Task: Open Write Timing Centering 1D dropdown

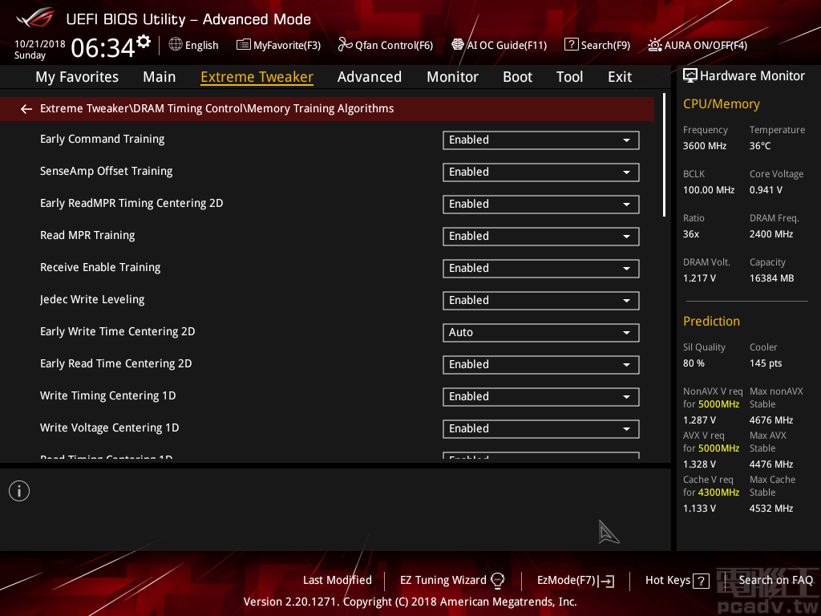Action: click(541, 397)
